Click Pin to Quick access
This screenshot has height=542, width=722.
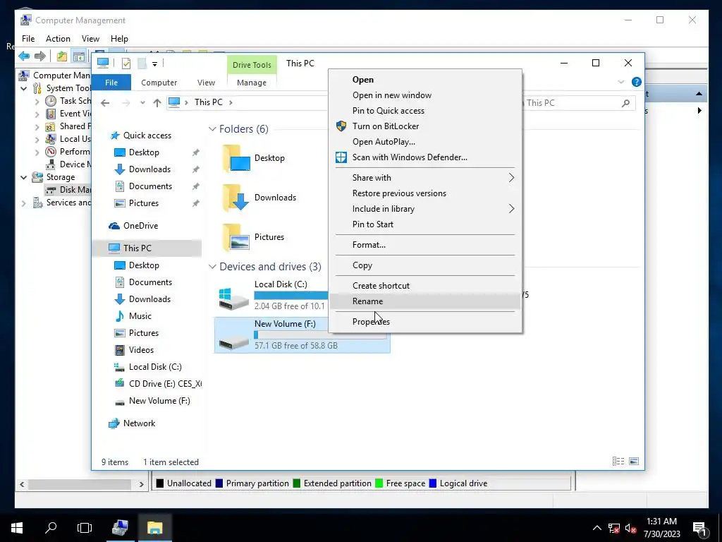pos(424,111)
